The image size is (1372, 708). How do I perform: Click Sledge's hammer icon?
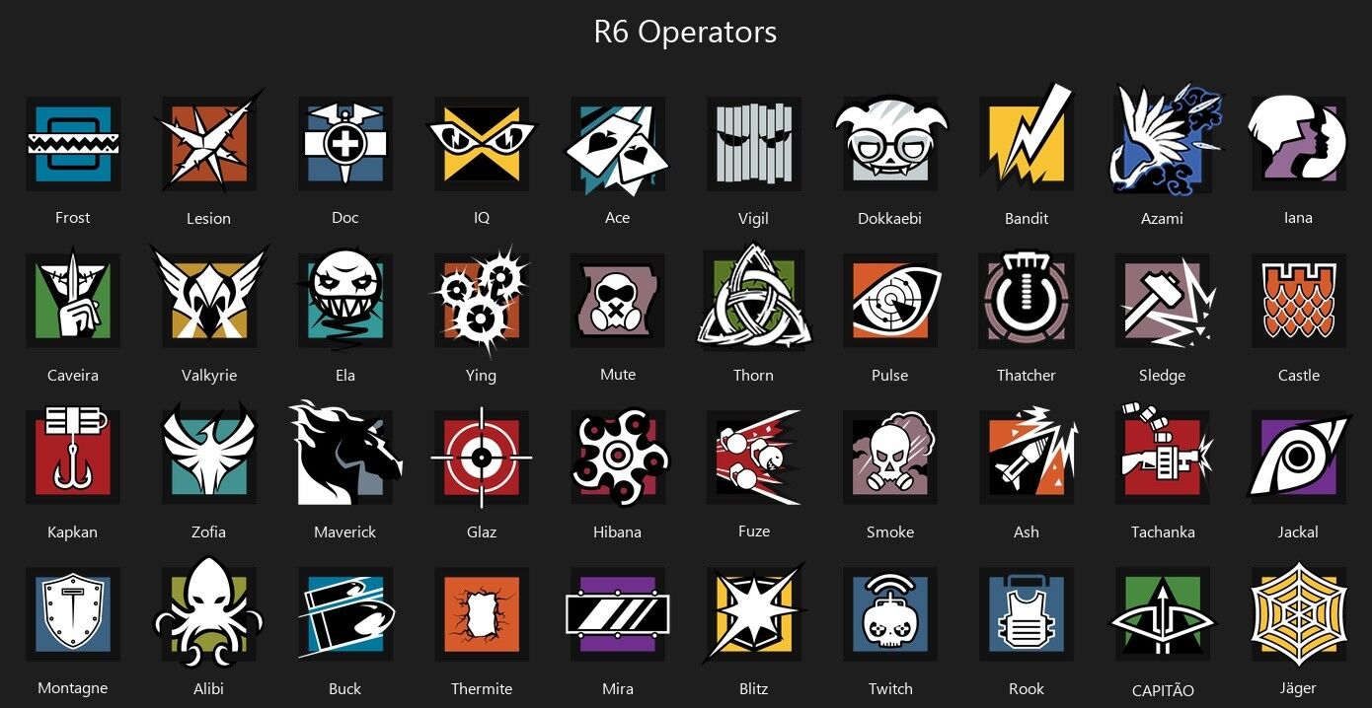click(1163, 301)
